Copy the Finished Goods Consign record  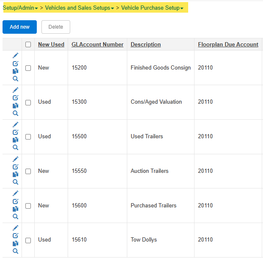pos(16,71)
